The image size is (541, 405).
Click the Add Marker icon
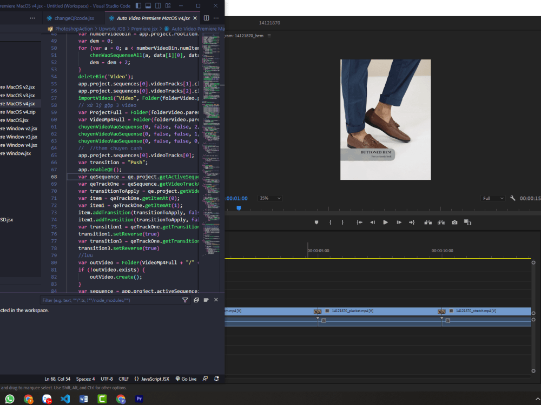[x=316, y=222]
